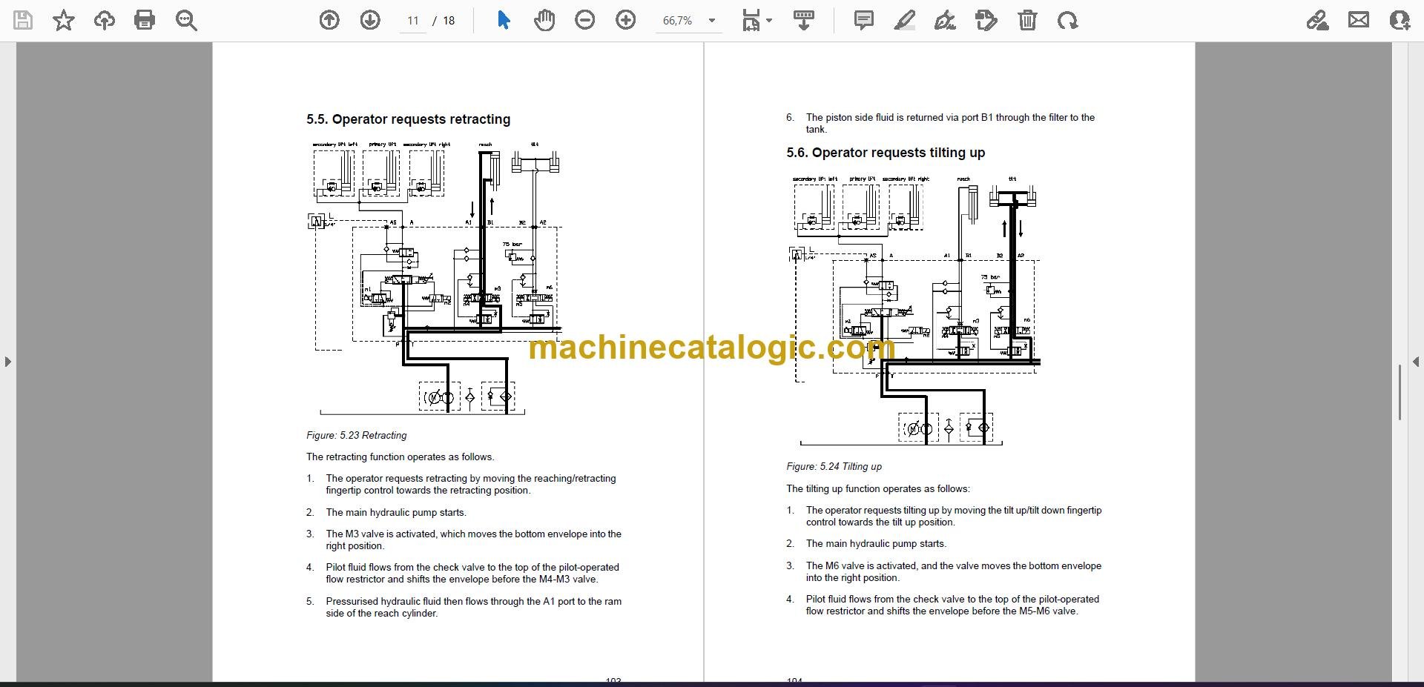Select the highlight text pen tool
Image resolution: width=1424 pixels, height=687 pixels.
pyautogui.click(x=905, y=21)
